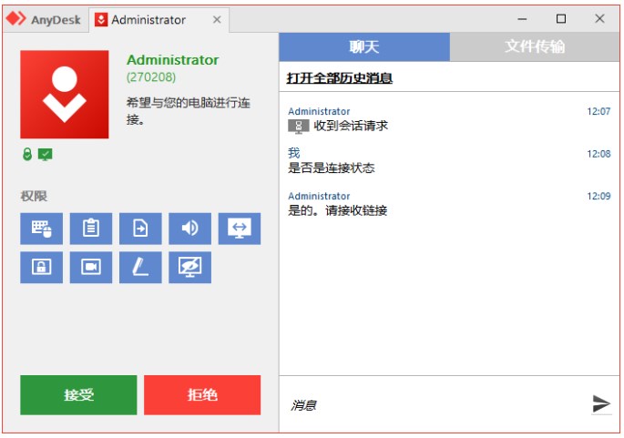
Task: Minimize the AnyDesk window
Action: point(522,19)
